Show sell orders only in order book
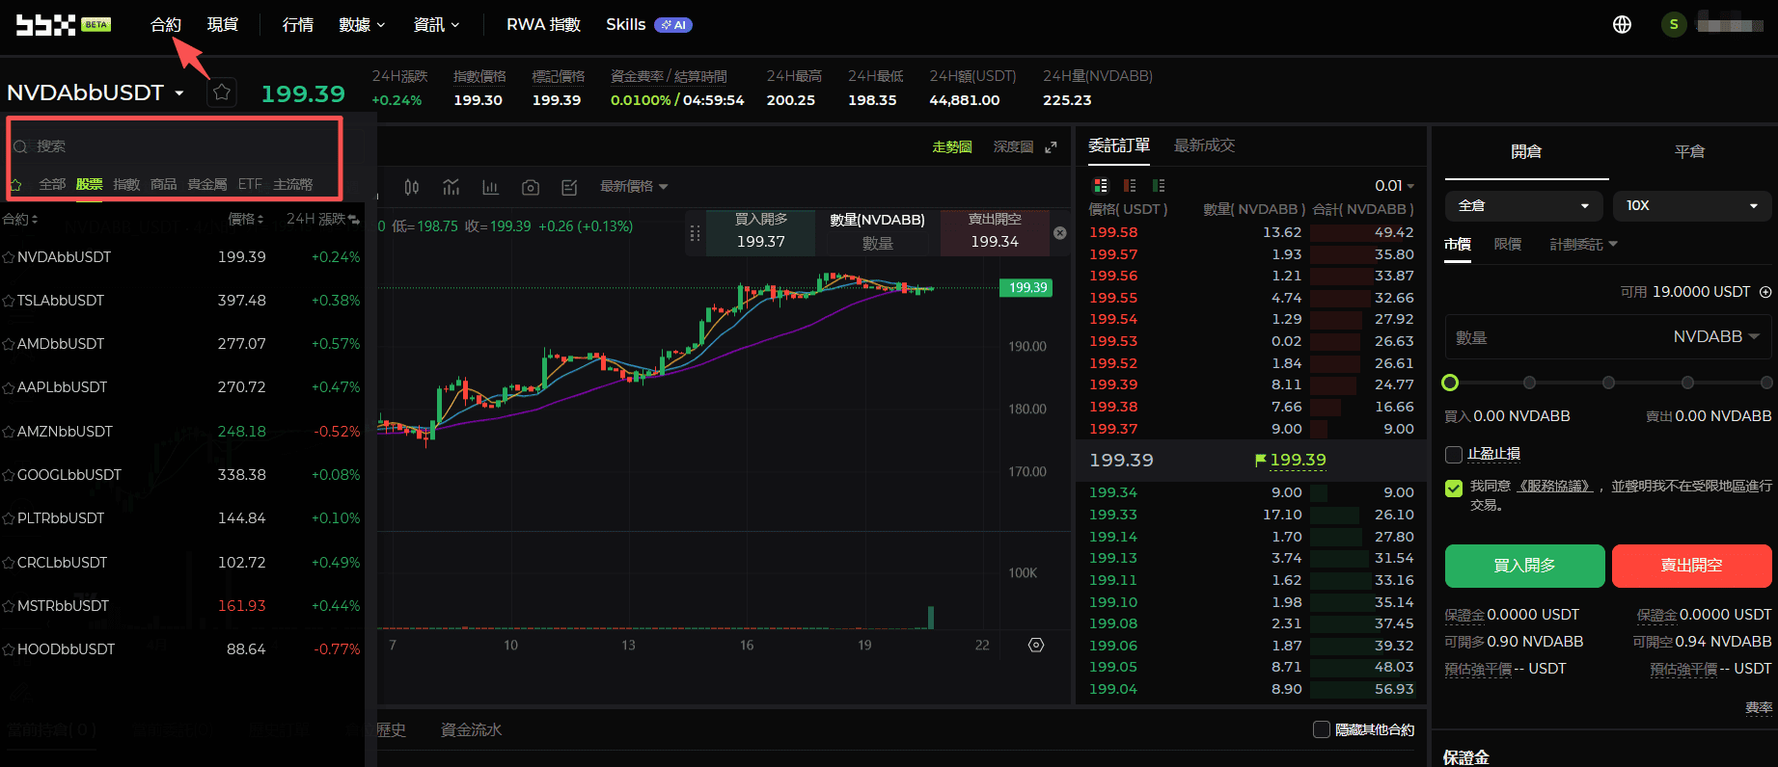 [1130, 185]
